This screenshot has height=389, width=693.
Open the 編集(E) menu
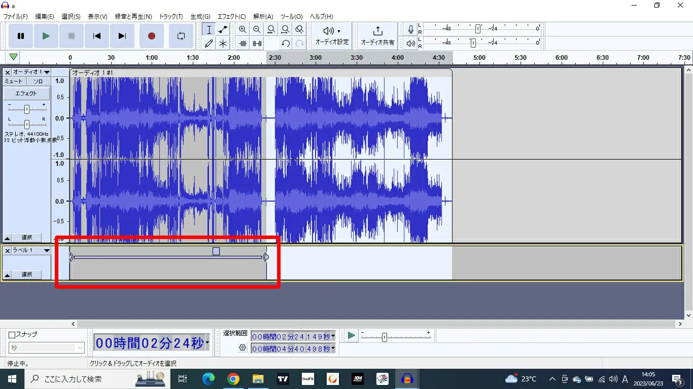pos(45,17)
